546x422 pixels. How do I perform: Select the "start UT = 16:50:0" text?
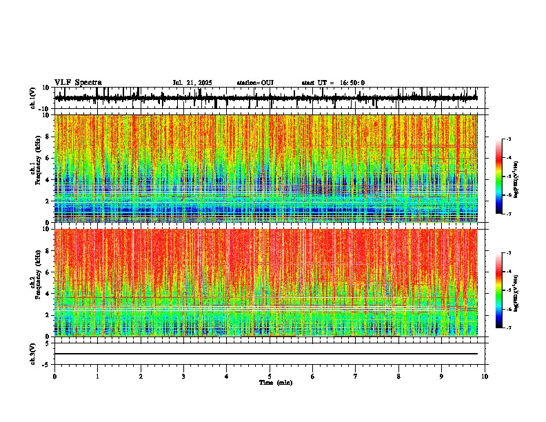333,83
